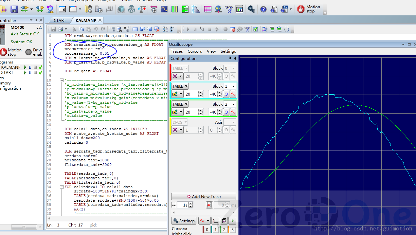
Task: Click the Save icon in main toolbar
Action: [14, 9]
